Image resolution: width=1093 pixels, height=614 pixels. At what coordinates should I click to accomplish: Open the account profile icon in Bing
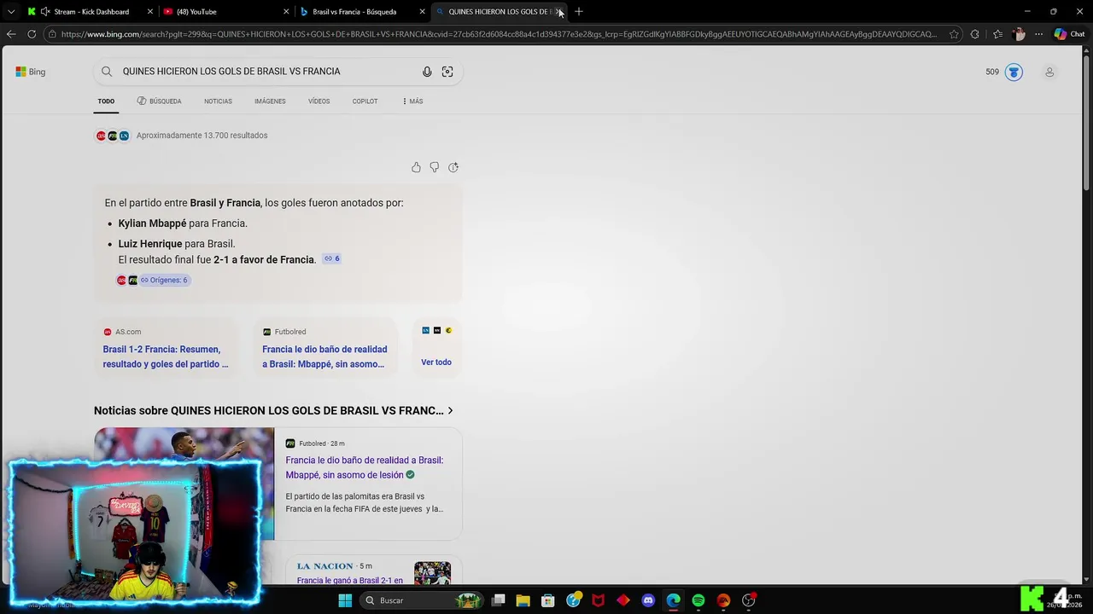1049,72
